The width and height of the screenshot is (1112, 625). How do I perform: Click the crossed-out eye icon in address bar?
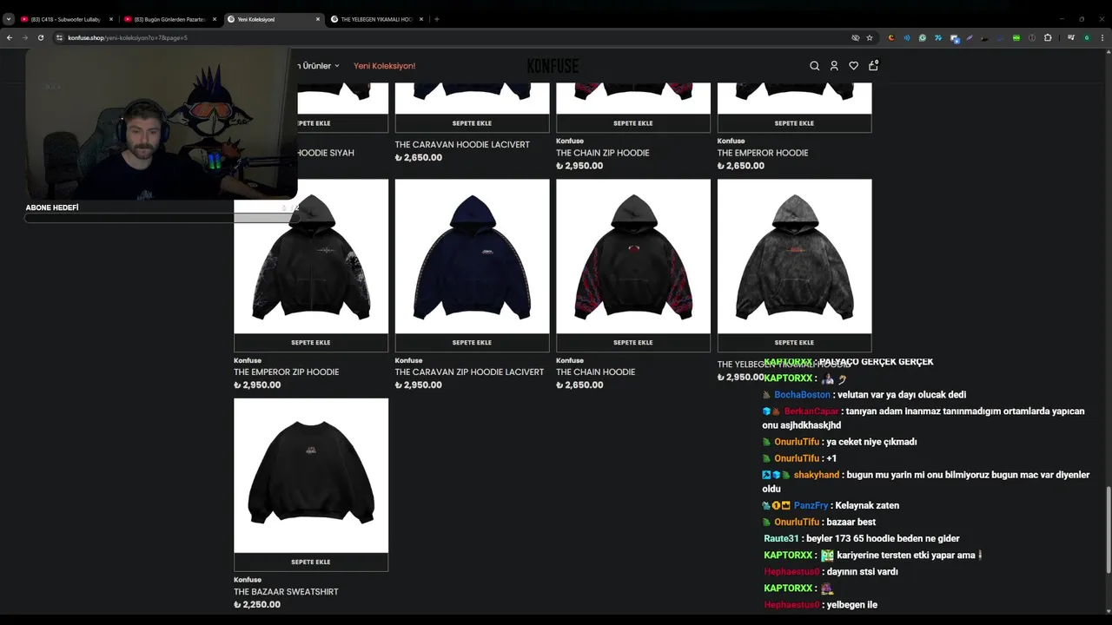point(856,37)
